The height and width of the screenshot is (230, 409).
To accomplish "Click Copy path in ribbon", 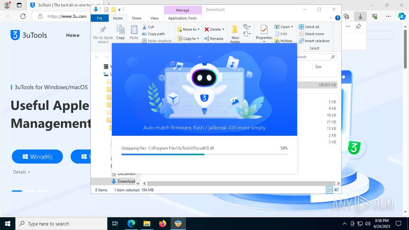I will coord(153,34).
